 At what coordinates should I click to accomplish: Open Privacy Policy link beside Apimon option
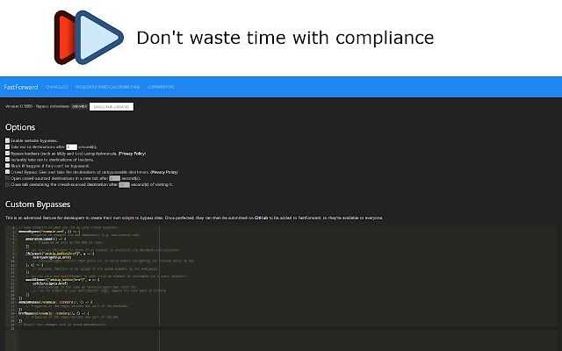pyautogui.click(x=133, y=154)
